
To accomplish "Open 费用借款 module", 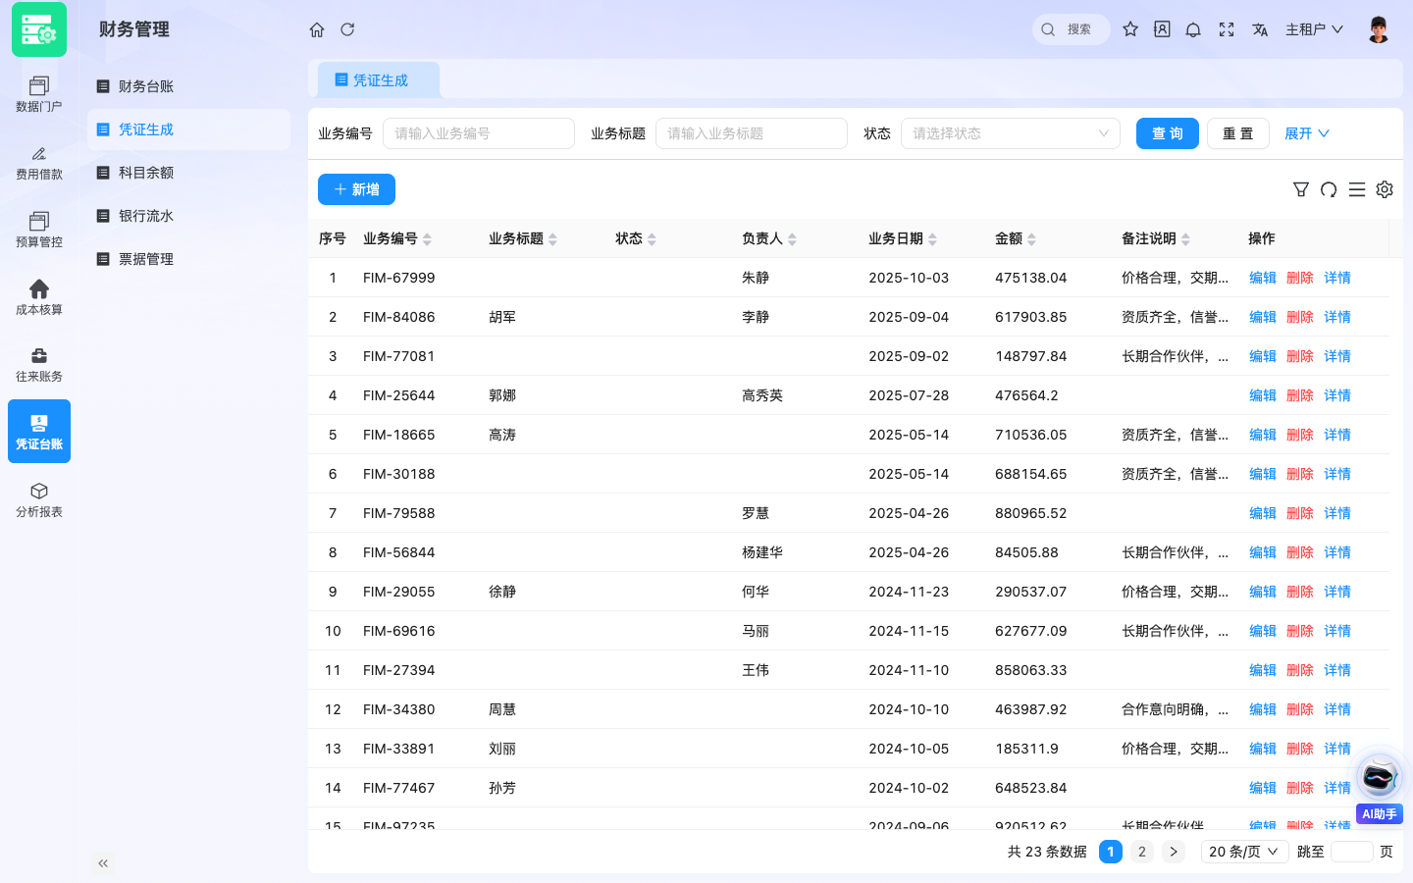I will click(x=39, y=162).
